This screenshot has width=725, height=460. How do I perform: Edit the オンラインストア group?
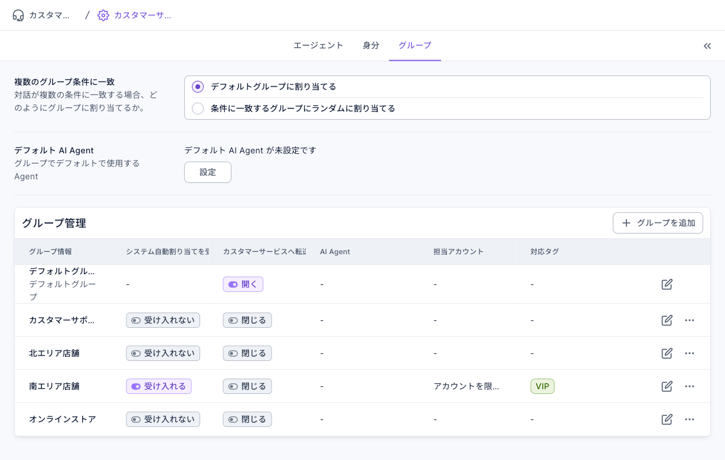(667, 419)
